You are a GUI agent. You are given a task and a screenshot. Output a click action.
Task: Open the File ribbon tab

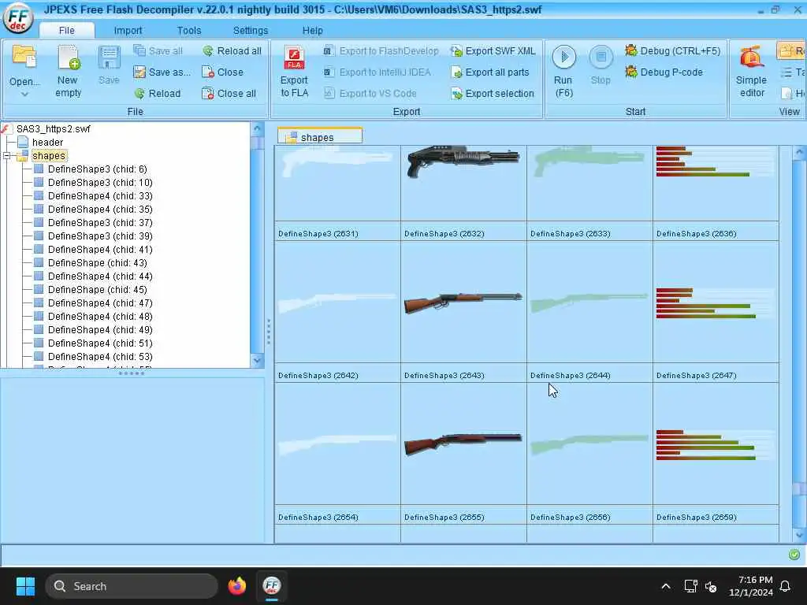pos(66,31)
